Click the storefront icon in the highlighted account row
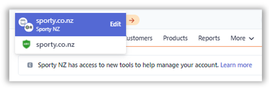This screenshot has height=90, width=269. 22,22
